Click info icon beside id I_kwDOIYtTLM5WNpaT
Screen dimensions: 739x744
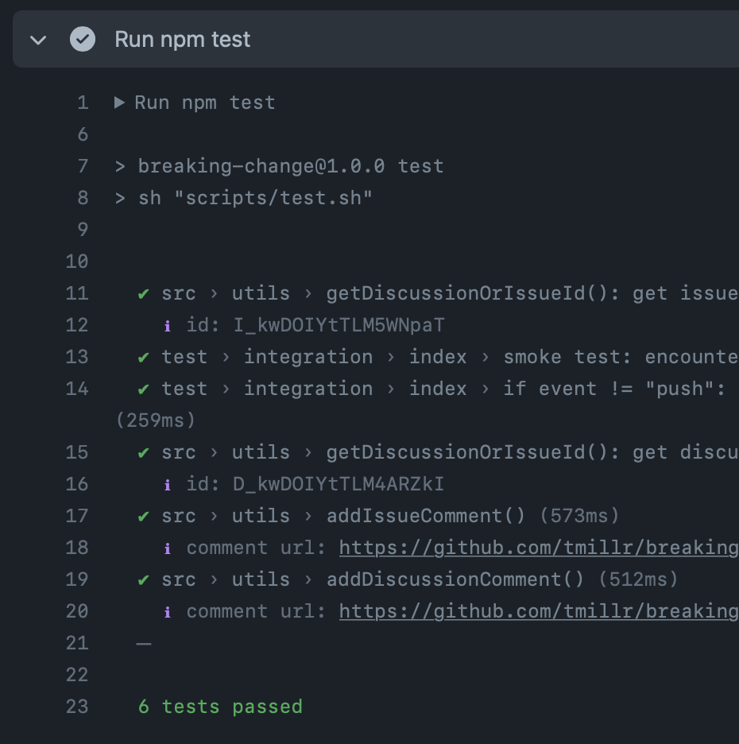[167, 326]
